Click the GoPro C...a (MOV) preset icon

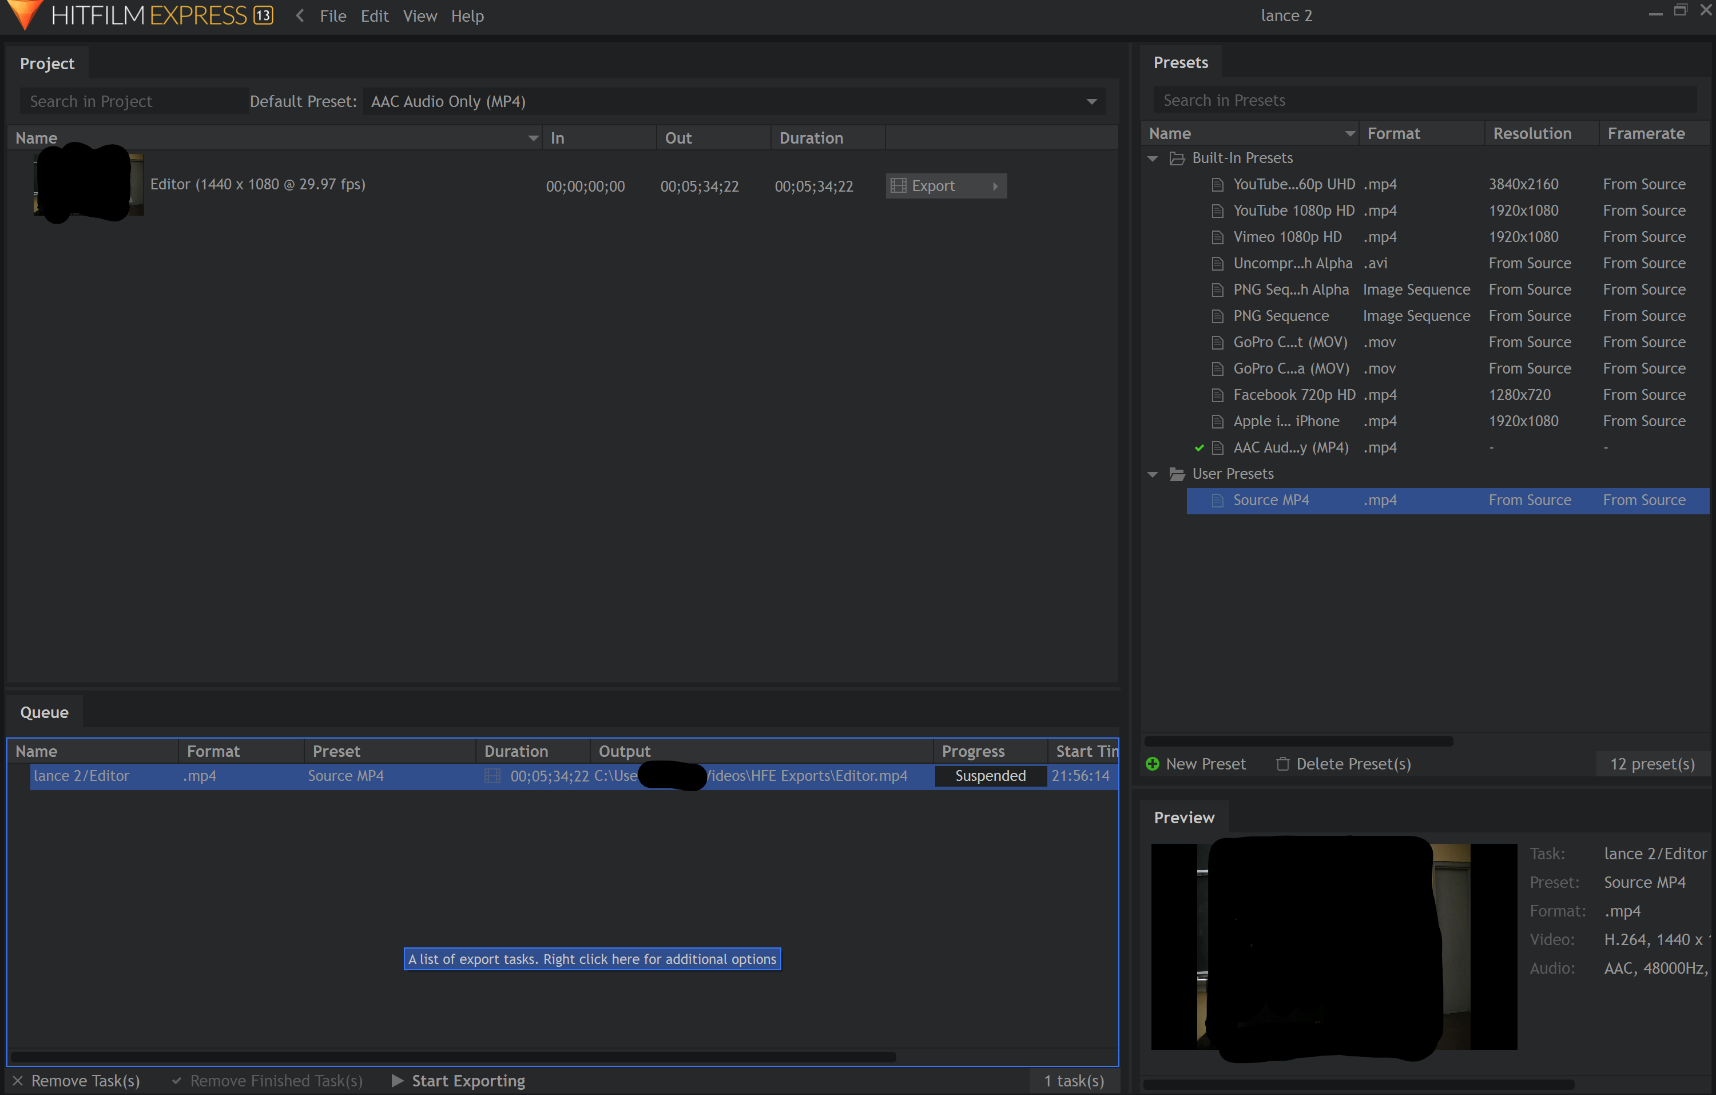(1217, 368)
